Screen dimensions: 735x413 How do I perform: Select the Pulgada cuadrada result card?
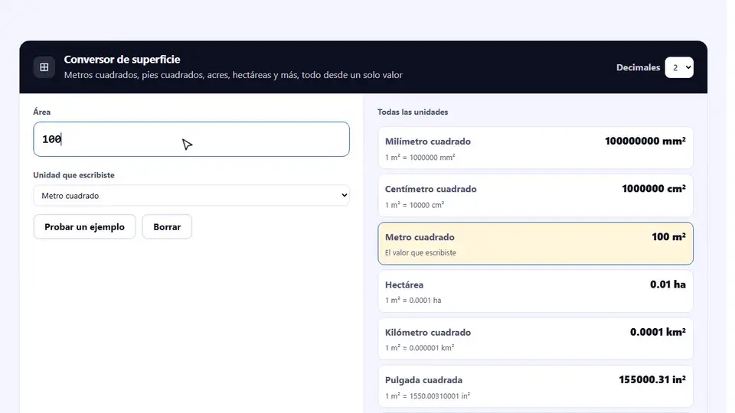click(x=535, y=386)
